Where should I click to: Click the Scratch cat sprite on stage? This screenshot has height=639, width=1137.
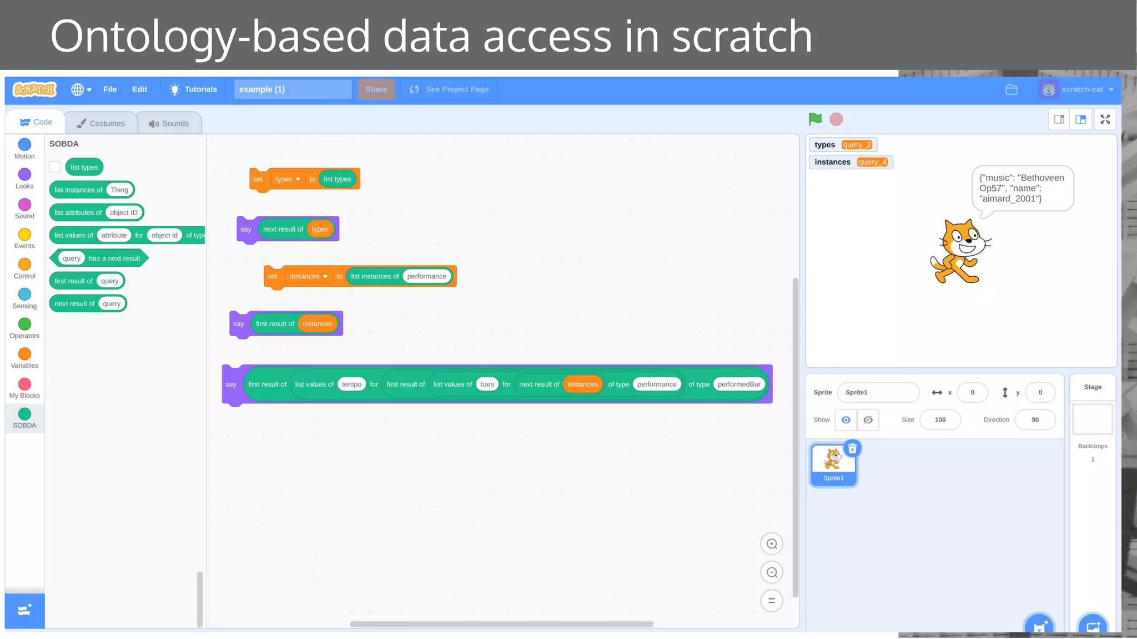coord(960,251)
